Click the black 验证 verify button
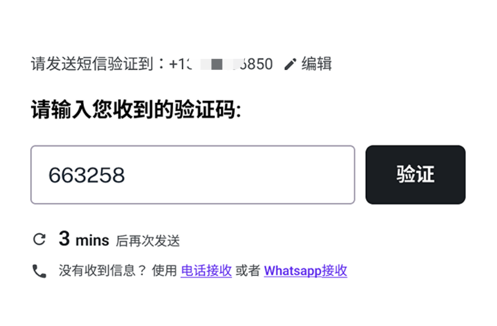Screen dimensions: 497x326 [415, 175]
